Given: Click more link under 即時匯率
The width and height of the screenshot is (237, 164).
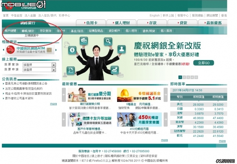Looking at the screenshot, I should tap(222, 141).
